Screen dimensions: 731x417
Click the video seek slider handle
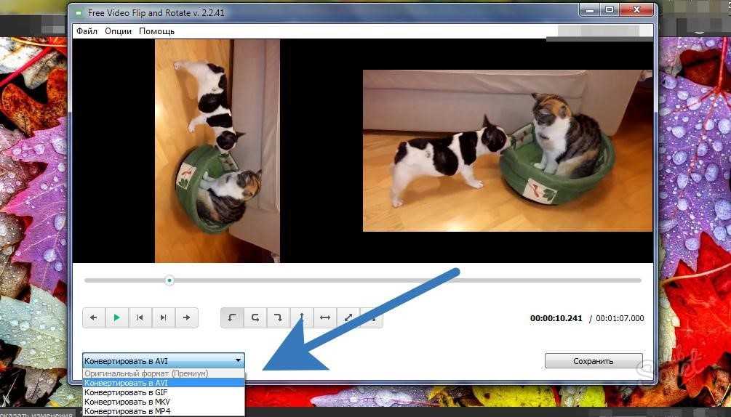(169, 280)
